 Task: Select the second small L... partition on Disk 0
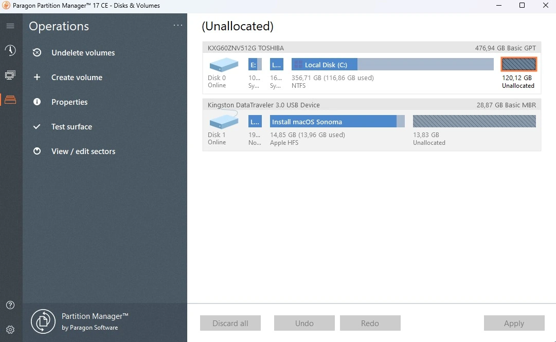click(277, 64)
